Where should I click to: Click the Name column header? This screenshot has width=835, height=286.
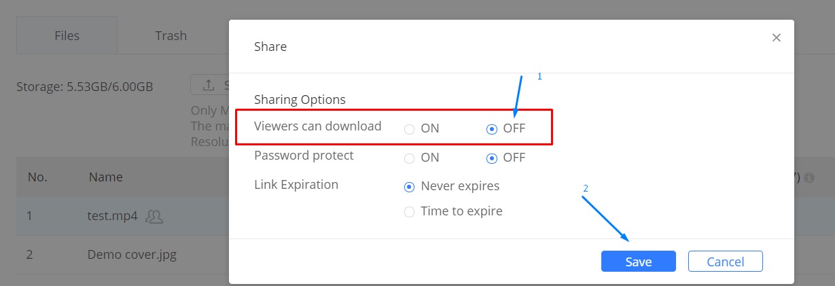[105, 177]
